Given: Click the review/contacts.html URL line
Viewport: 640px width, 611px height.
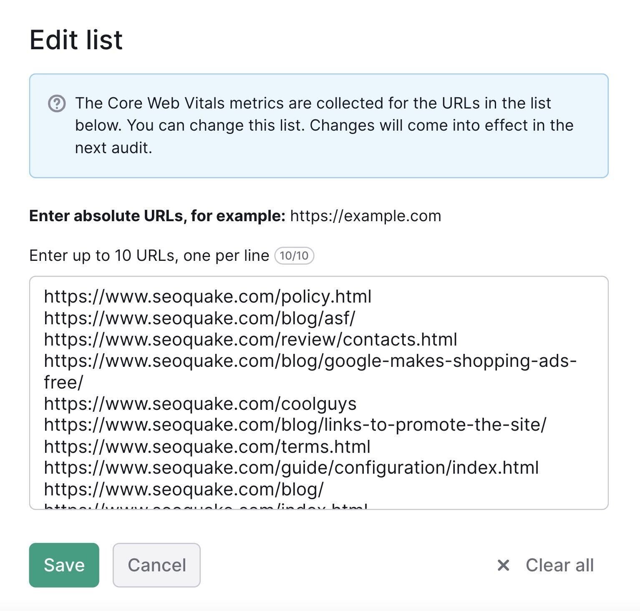Looking at the screenshot, I should pyautogui.click(x=250, y=339).
